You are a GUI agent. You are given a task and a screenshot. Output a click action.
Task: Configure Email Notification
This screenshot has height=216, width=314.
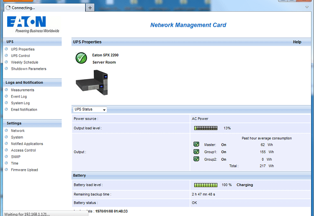coord(24,110)
